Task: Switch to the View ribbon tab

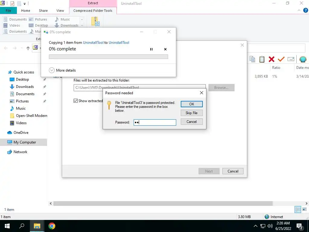Action: click(x=60, y=11)
